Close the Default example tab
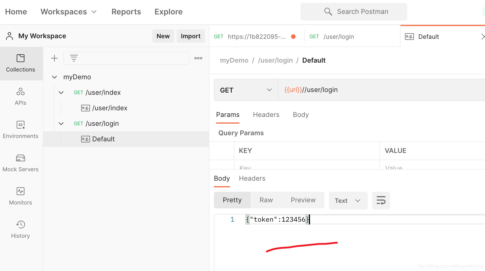This screenshot has width=485, height=271. click(x=483, y=37)
